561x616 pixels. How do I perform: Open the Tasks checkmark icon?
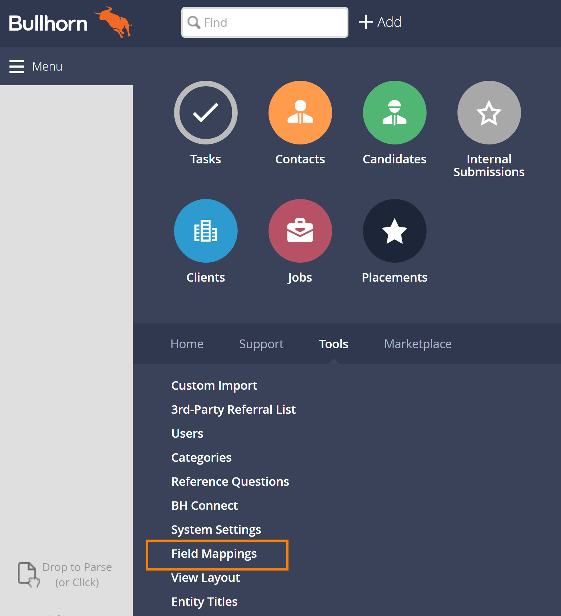click(x=206, y=112)
